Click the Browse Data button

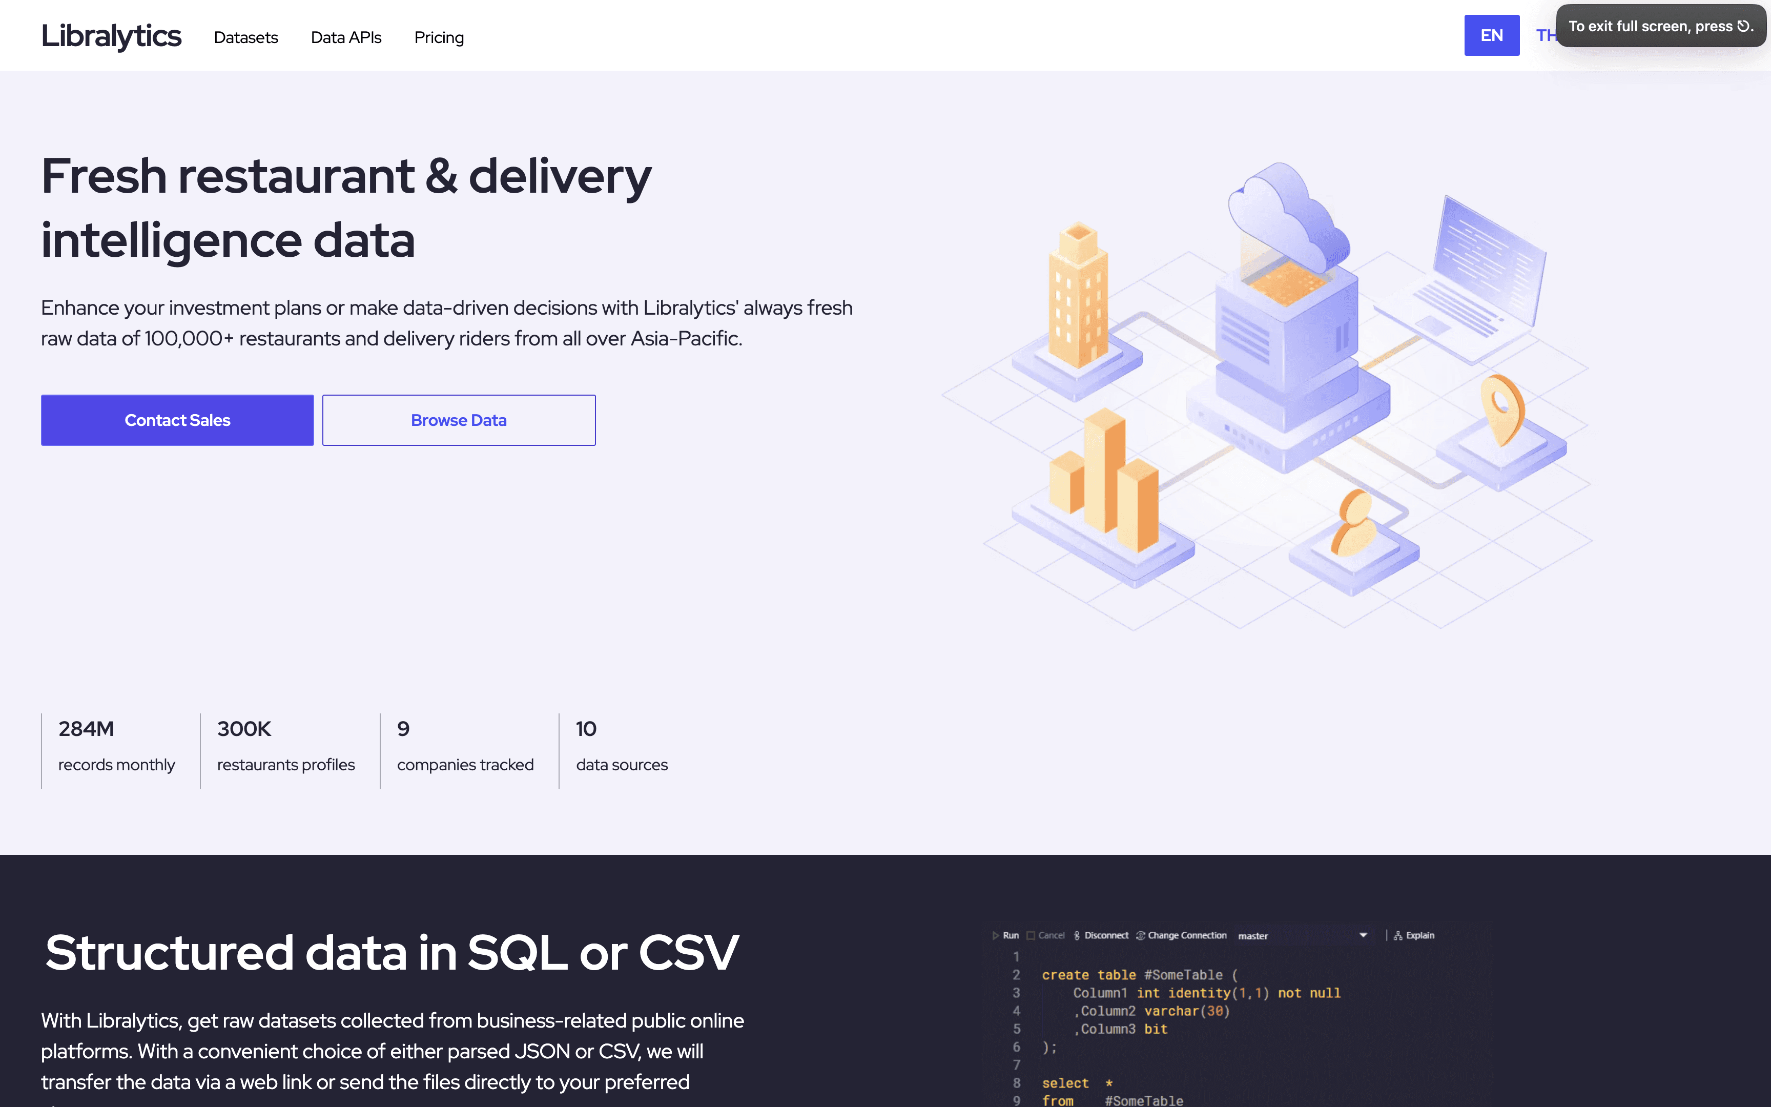[459, 420]
